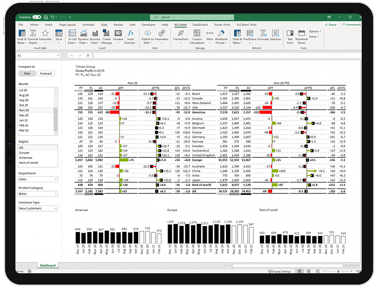Insert a Slicer from the ribbon
This screenshot has height=291, width=379.
pyautogui.click(x=59, y=37)
